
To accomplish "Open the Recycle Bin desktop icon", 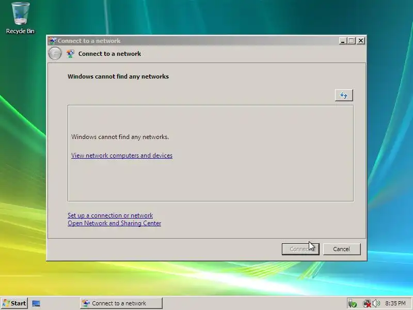I will click(20, 18).
